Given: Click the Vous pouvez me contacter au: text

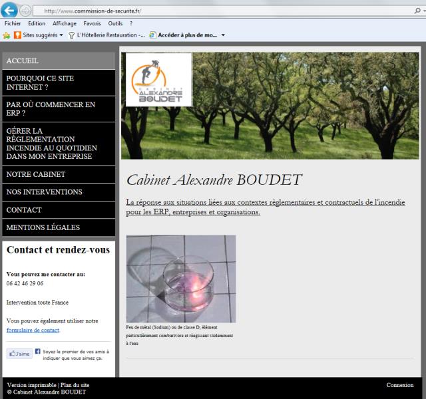Looking at the screenshot, I should pos(46,275).
